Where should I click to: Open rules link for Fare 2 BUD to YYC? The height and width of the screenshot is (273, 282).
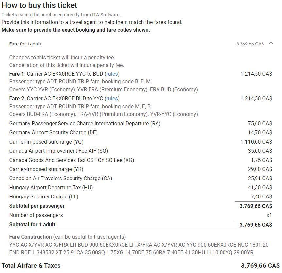click(x=112, y=99)
